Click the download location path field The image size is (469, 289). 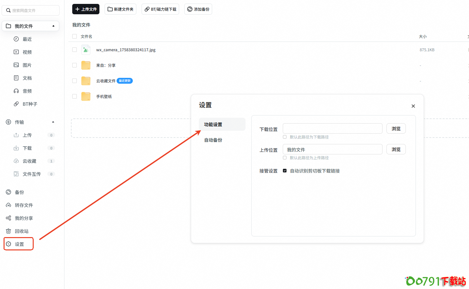[332, 128]
